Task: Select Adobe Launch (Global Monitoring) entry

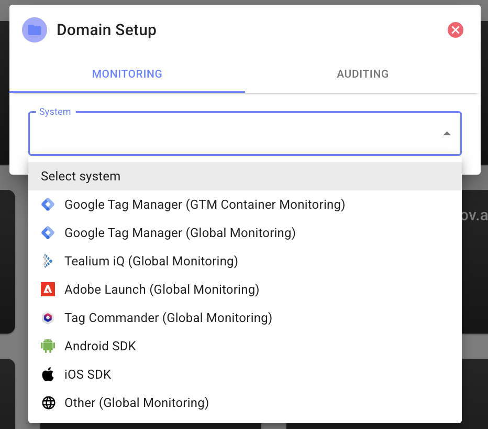Action: click(161, 289)
